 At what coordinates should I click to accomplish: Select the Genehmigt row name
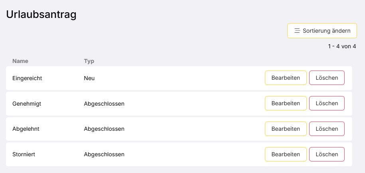(27, 104)
